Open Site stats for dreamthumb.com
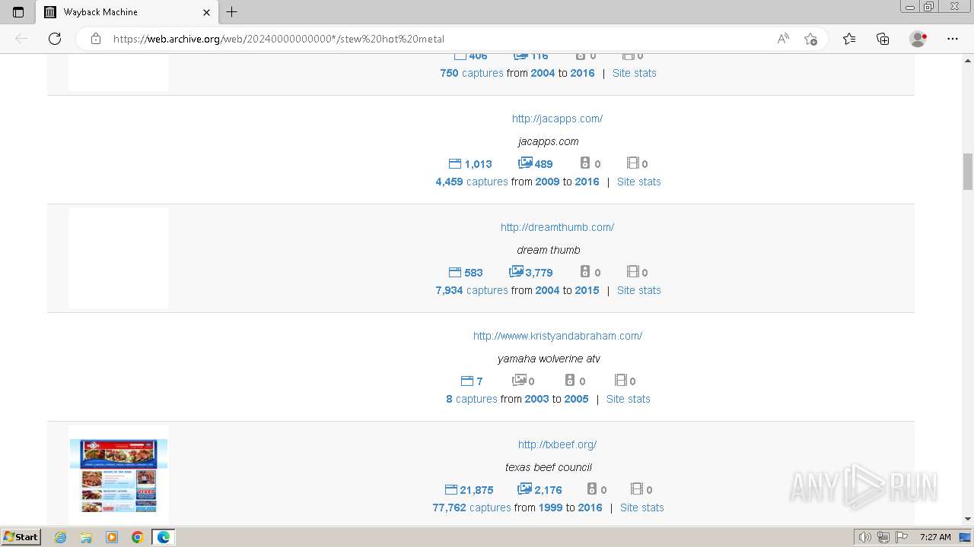Image resolution: width=974 pixels, height=547 pixels. point(638,290)
